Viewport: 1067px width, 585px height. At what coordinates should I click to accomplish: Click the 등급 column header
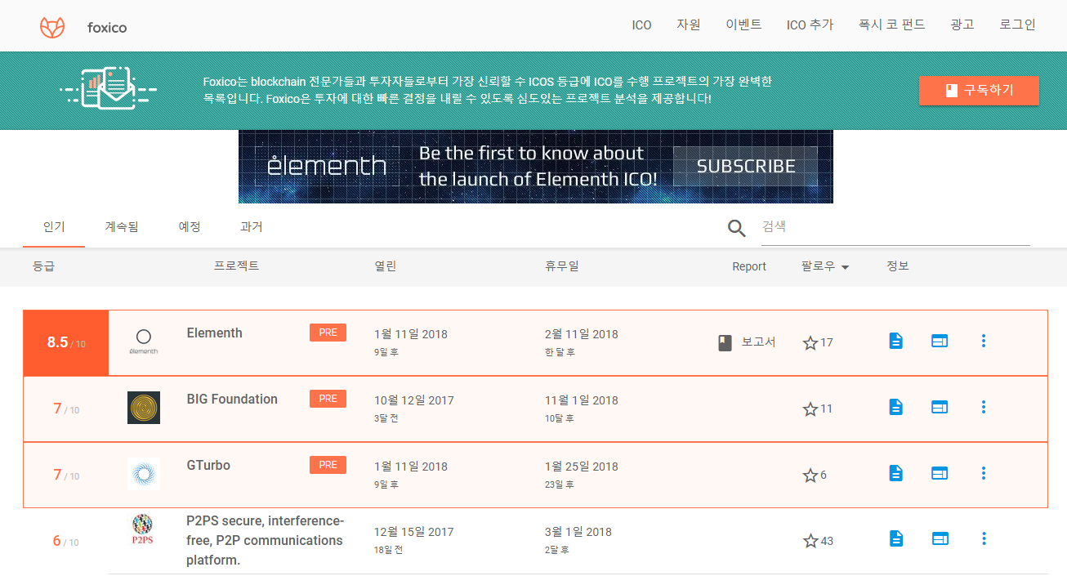43,266
